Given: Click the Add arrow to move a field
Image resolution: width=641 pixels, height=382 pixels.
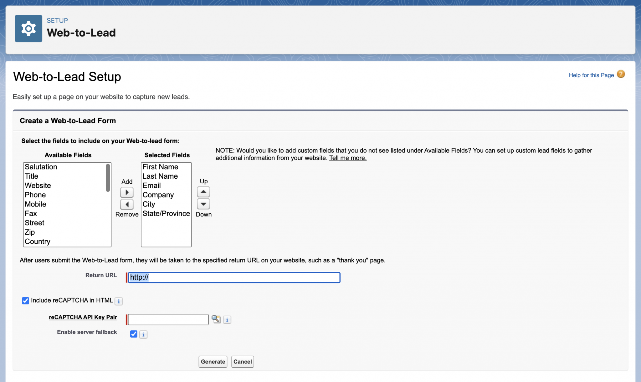Looking at the screenshot, I should (x=127, y=192).
